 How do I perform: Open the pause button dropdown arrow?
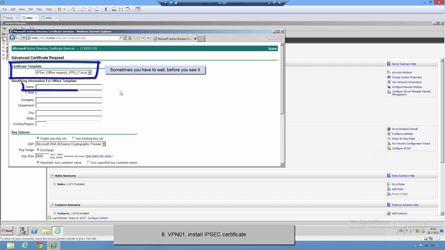[x=64, y=9]
